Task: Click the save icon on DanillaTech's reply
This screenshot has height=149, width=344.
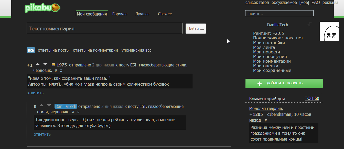Action: coord(78,112)
